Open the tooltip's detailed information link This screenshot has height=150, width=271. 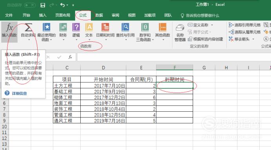pyautogui.click(x=19, y=93)
